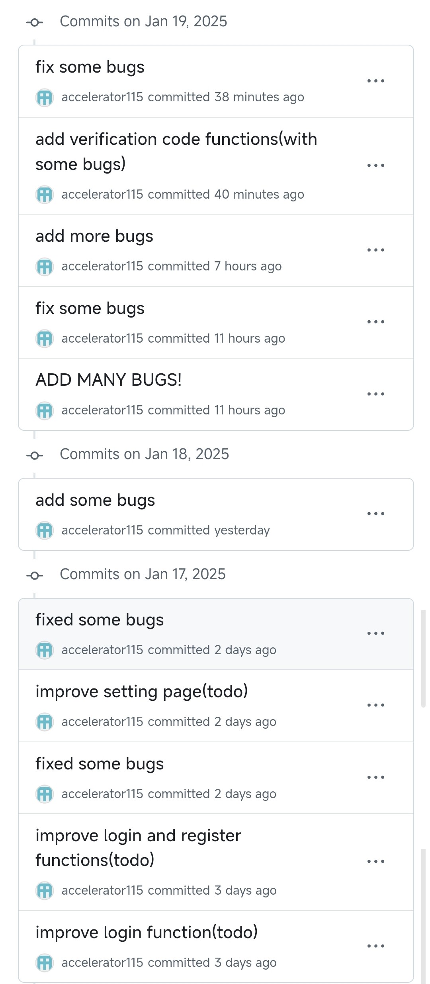
Task: Click commit node icon beside Jan 18, 2025
Action: click(x=35, y=455)
